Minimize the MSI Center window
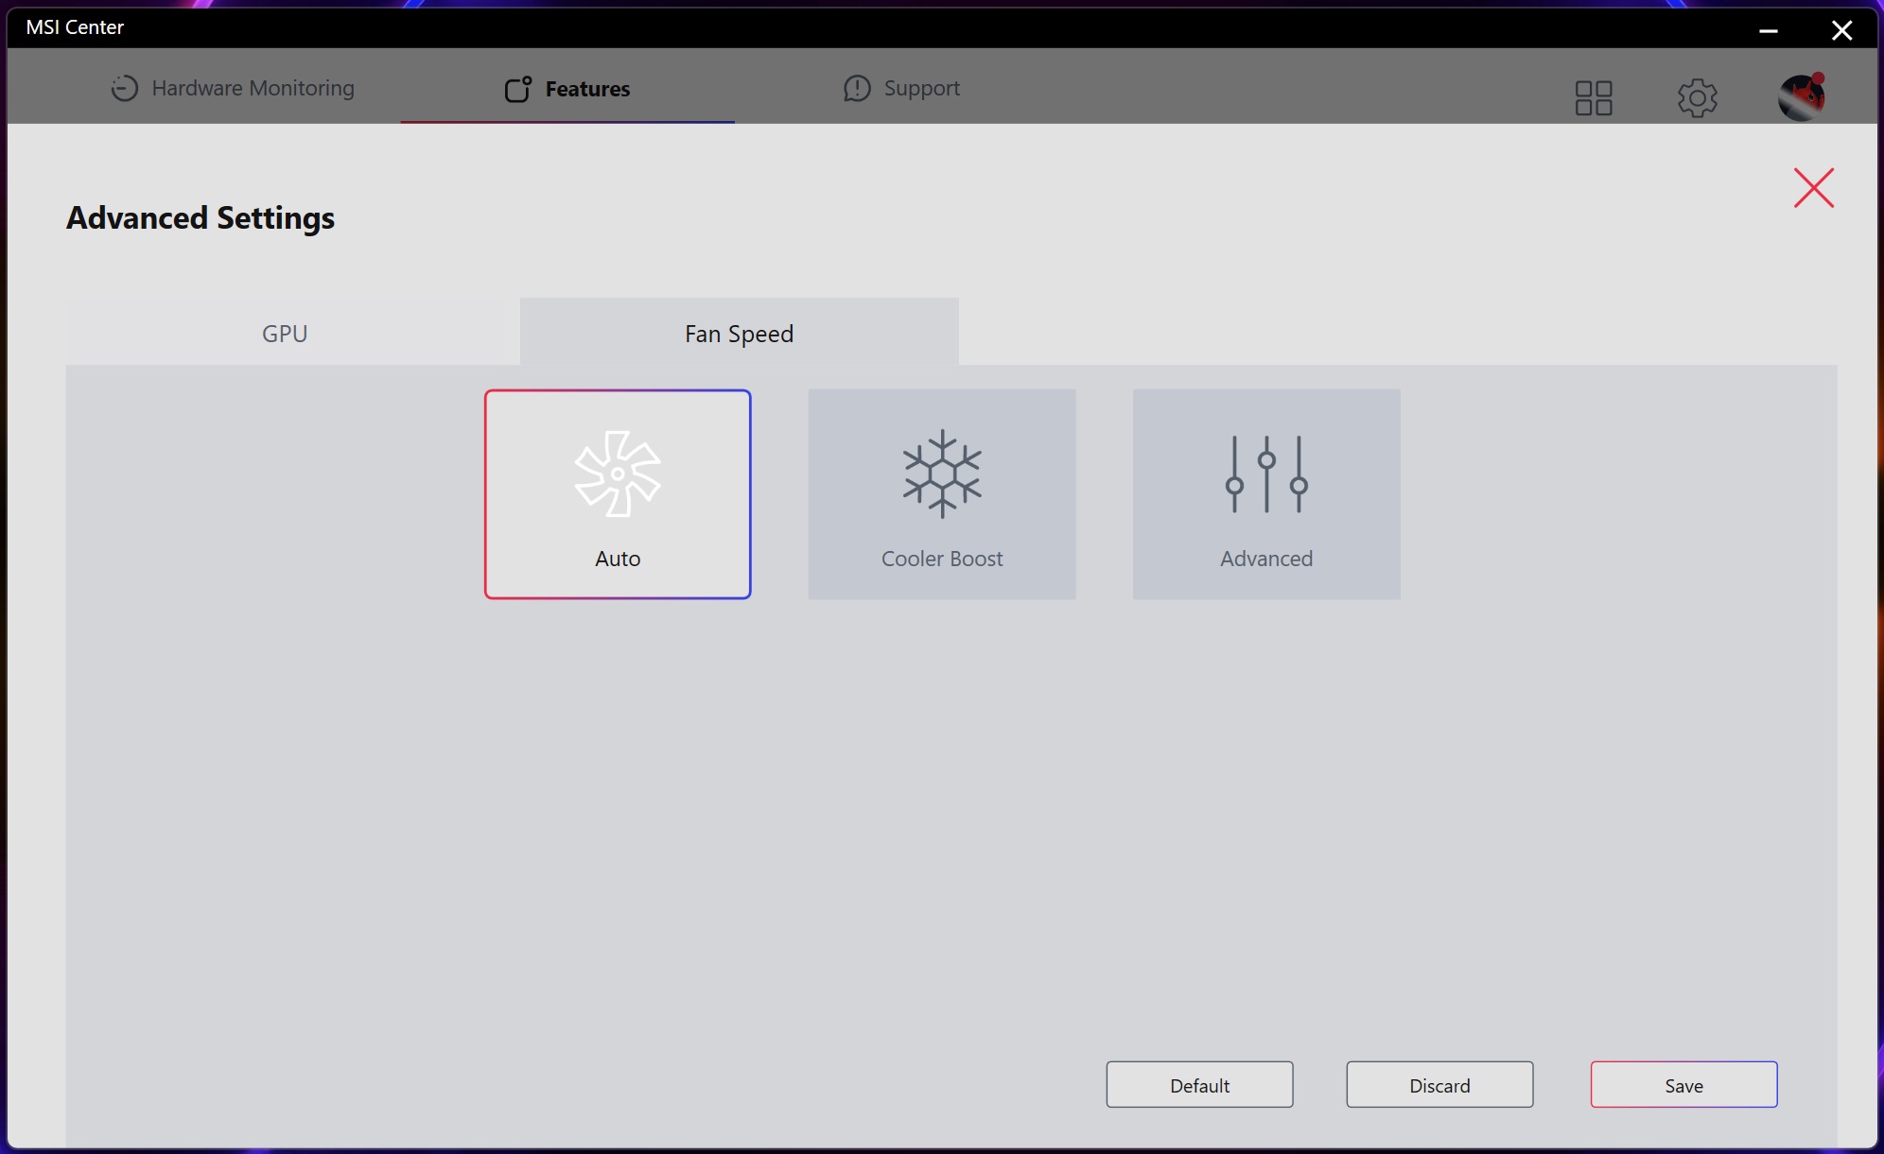The image size is (1884, 1154). click(x=1769, y=30)
